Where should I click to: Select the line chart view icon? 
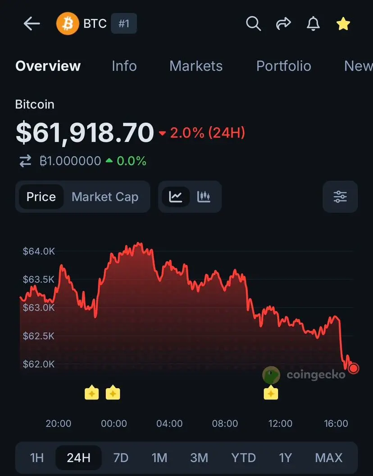click(176, 197)
